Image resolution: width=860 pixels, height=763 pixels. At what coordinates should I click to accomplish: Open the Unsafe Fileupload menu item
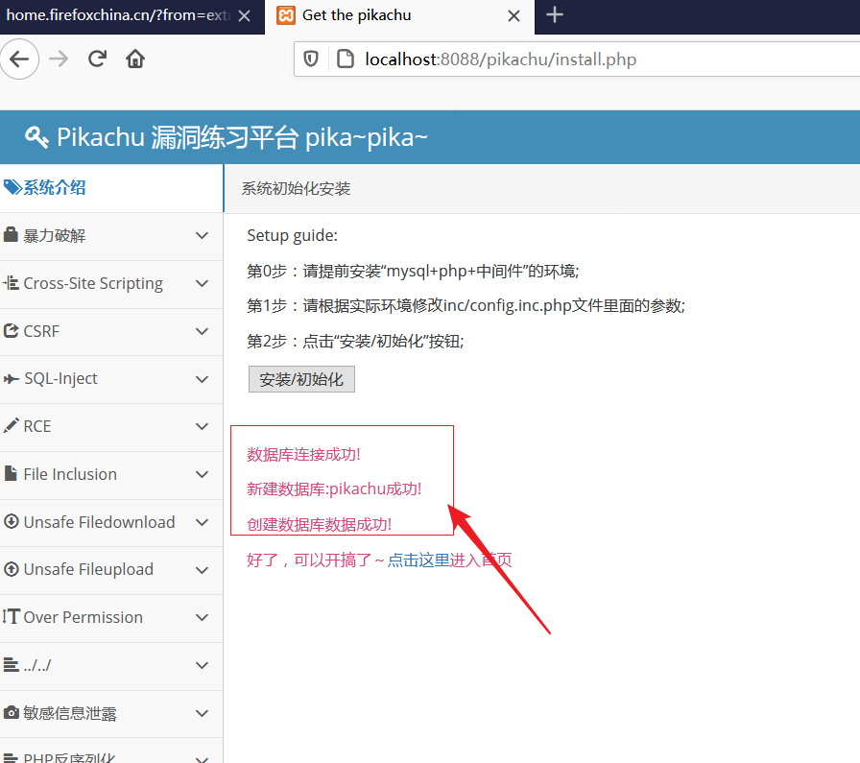[111, 570]
